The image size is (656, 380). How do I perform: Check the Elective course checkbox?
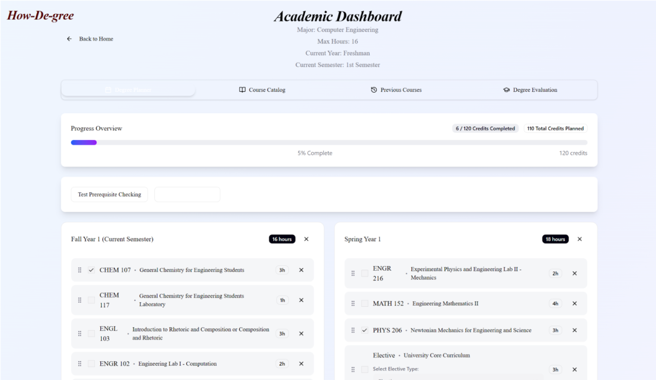pyautogui.click(x=365, y=369)
